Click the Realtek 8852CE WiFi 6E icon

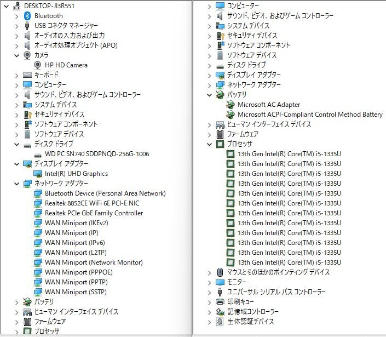(x=38, y=203)
